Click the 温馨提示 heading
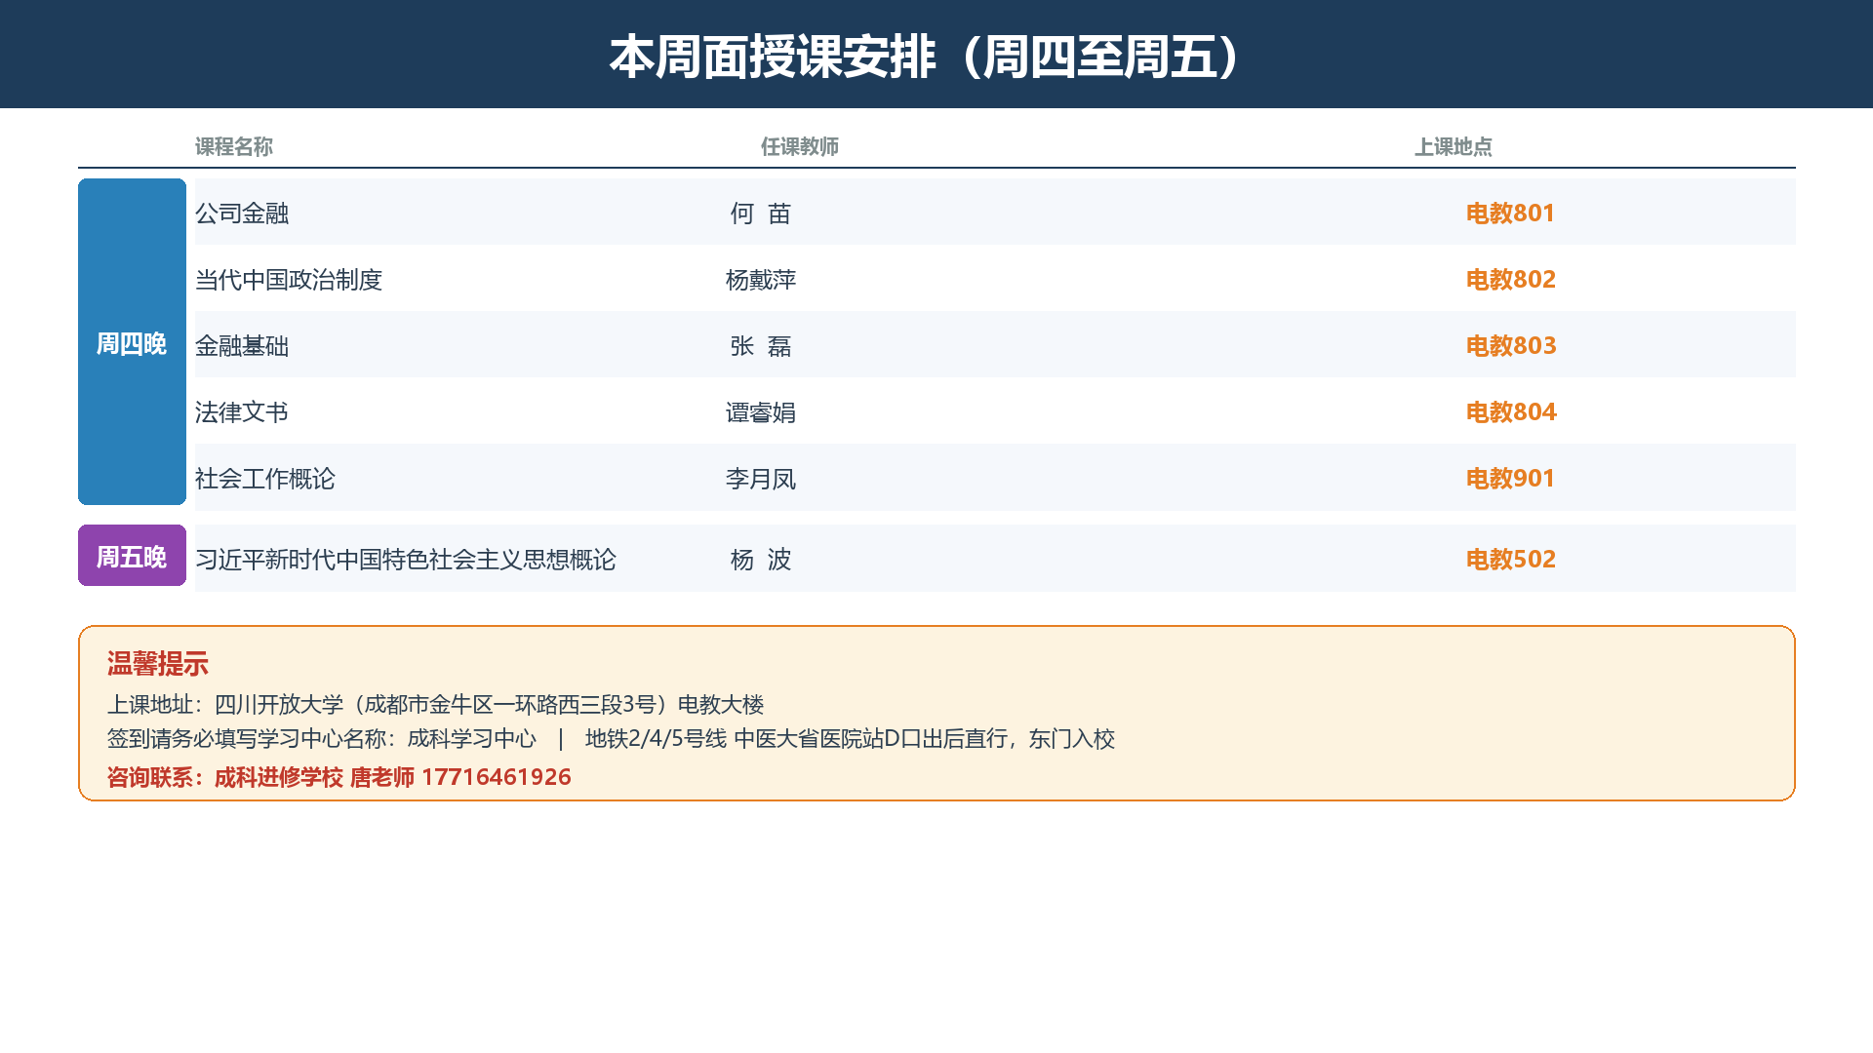1873x1053 pixels. (158, 664)
